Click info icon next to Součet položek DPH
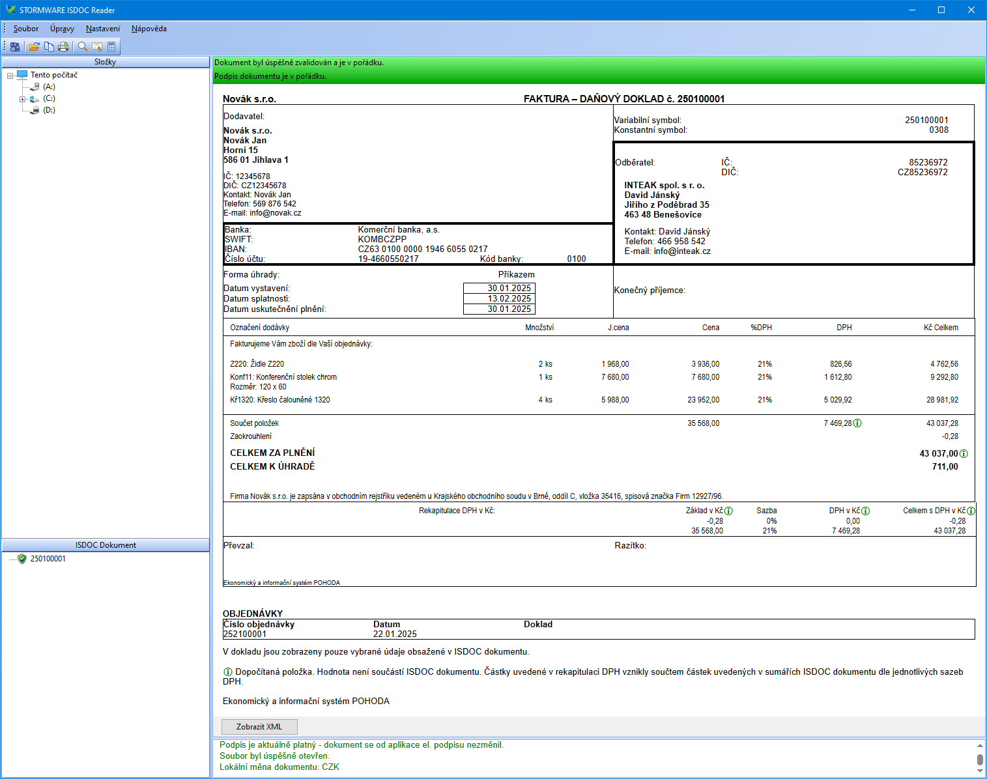The height and width of the screenshot is (779, 987). 857,423
